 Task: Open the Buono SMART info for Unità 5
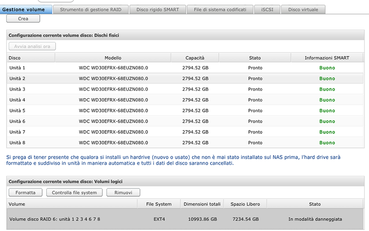tap(327, 111)
